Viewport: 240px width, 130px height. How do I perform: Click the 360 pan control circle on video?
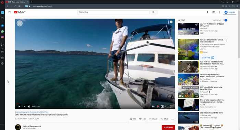[20, 23]
